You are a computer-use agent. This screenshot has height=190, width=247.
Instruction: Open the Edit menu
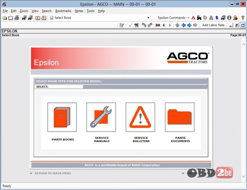pyautogui.click(x=13, y=11)
